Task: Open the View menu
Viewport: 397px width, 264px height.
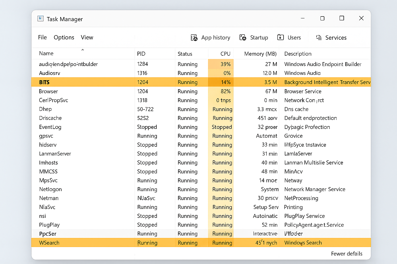Action: 87,37
